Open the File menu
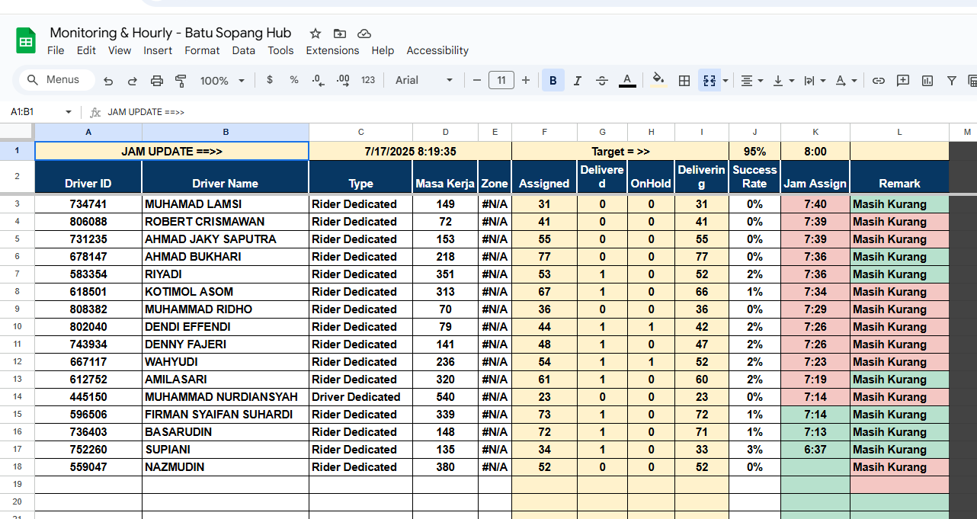This screenshot has width=977, height=519. click(x=56, y=50)
